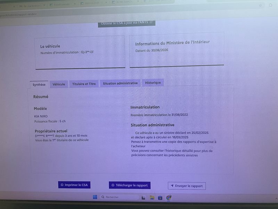
Task: Click the Imprimer le CSA button
Action: (74, 185)
